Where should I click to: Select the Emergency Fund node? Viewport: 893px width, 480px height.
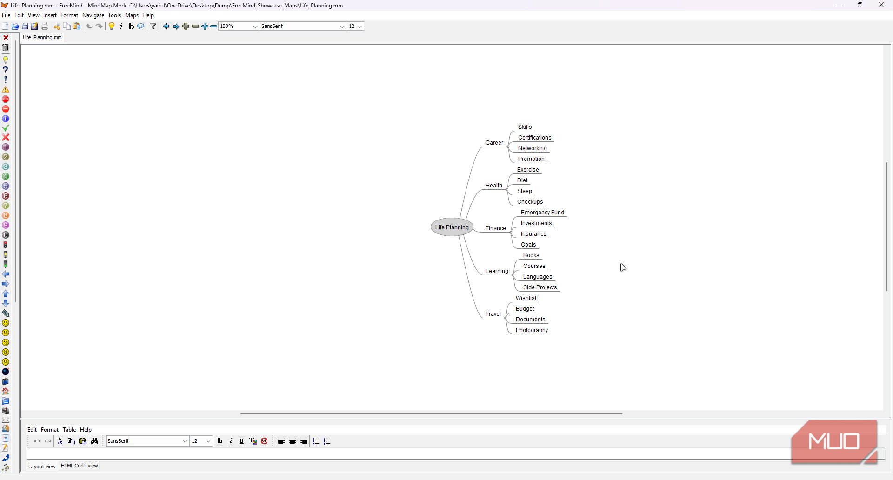pos(542,213)
